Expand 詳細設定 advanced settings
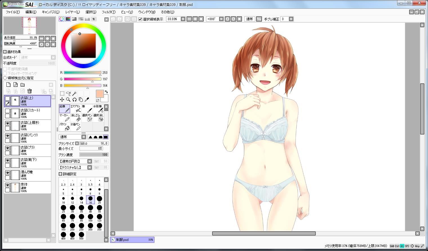The height and width of the screenshot is (251, 428). pyautogui.click(x=60, y=174)
